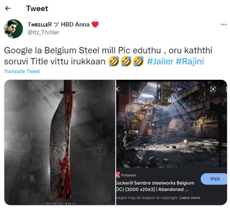230x211 pixels.
Task: Open the bloody knife poster image
Action: tap(60, 142)
